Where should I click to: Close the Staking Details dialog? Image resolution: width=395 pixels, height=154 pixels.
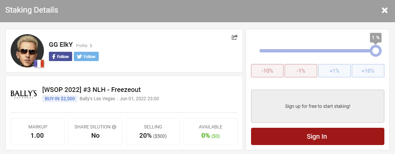click(x=385, y=10)
